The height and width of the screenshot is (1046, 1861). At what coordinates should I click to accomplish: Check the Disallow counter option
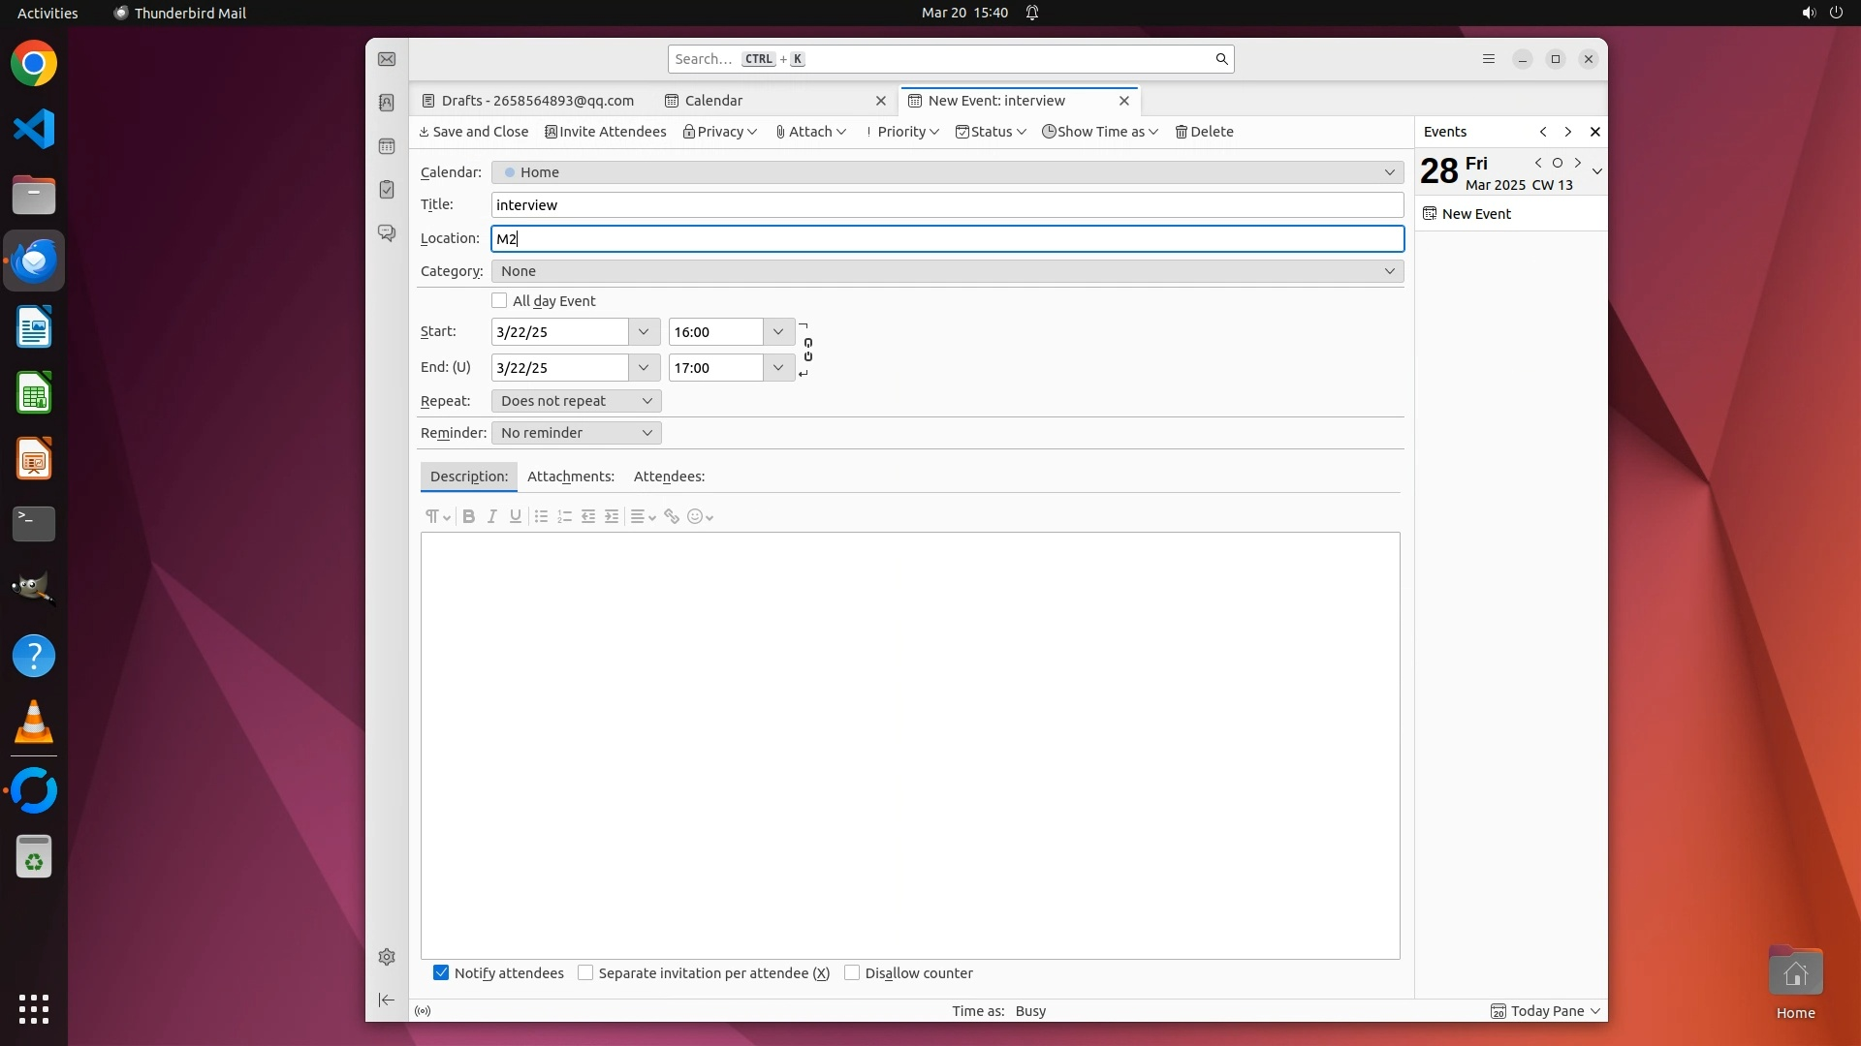click(852, 972)
